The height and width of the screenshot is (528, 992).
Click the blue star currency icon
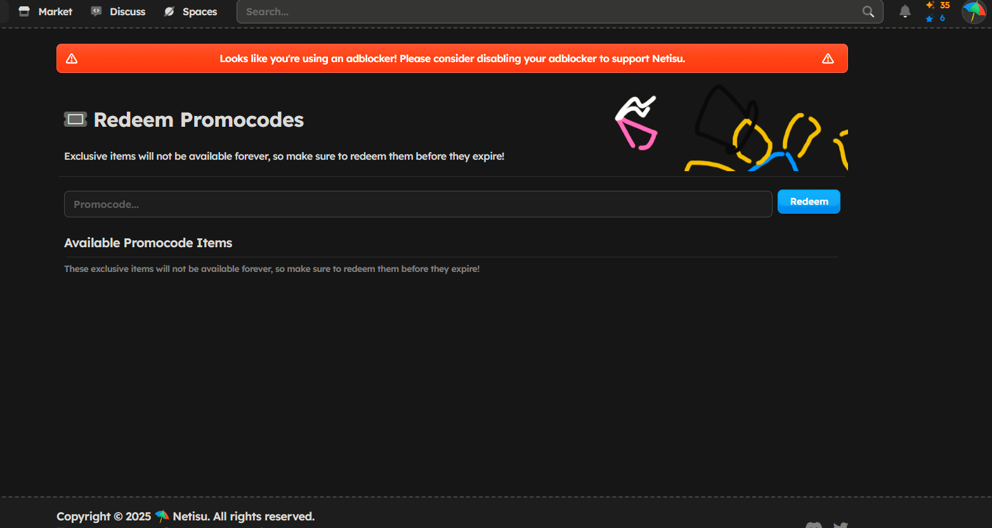(930, 18)
